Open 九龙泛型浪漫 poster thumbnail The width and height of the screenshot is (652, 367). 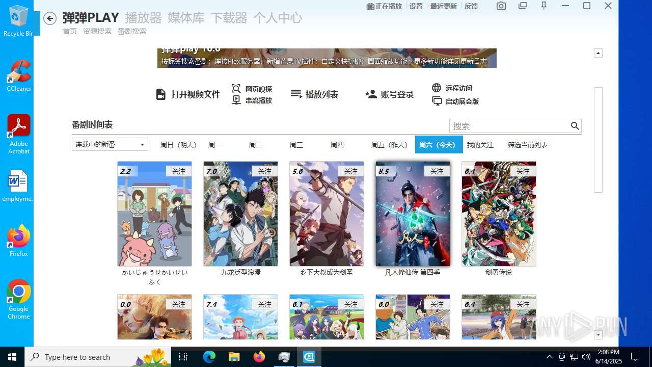click(x=240, y=214)
